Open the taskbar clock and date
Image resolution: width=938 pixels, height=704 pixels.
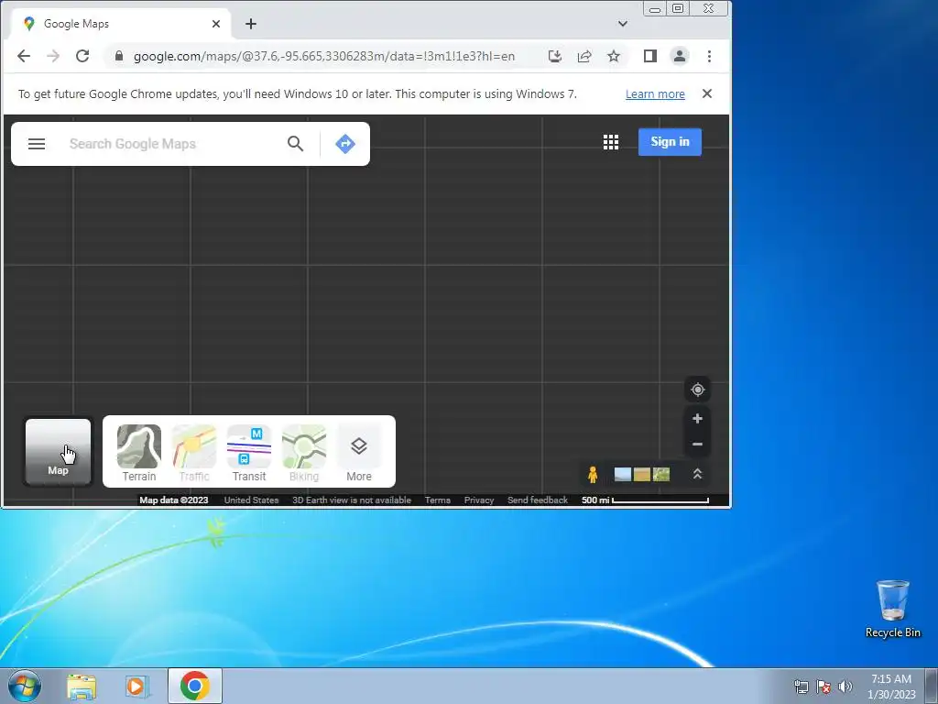[x=891, y=687]
